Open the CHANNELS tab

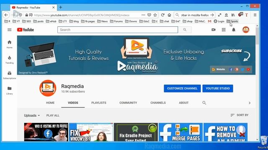158,103
